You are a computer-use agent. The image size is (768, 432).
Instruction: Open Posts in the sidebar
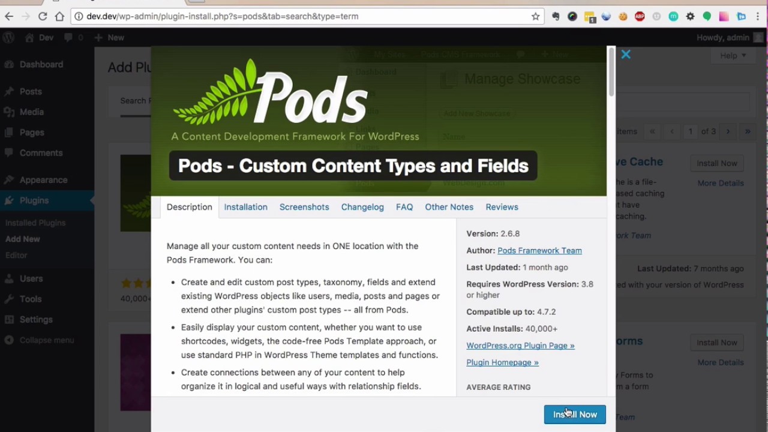pyautogui.click(x=31, y=91)
